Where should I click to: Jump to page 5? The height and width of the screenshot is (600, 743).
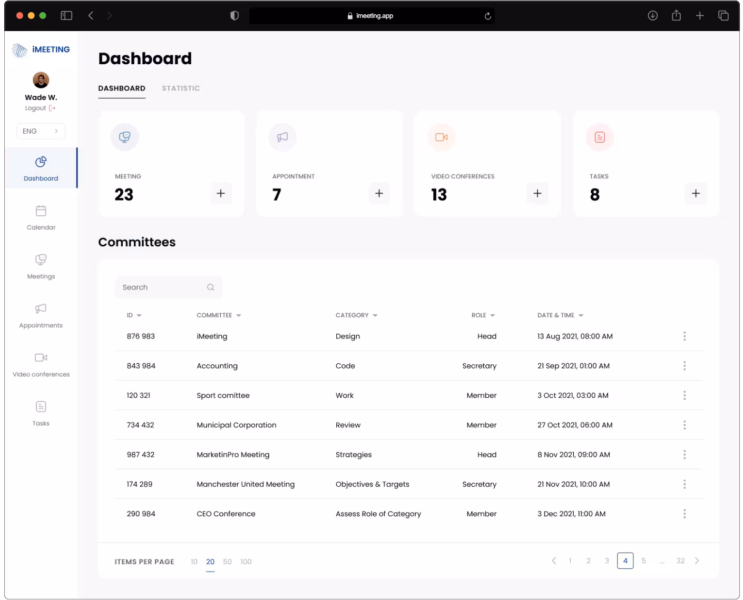[643, 561]
